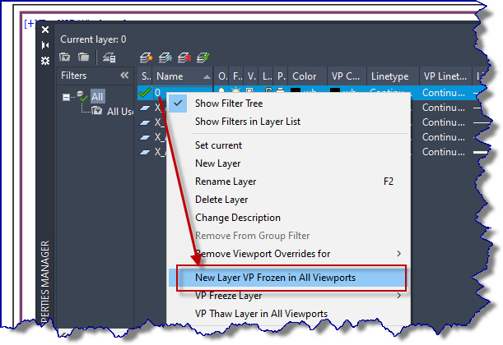
Task: Select layer 0 name cell
Action: click(182, 93)
